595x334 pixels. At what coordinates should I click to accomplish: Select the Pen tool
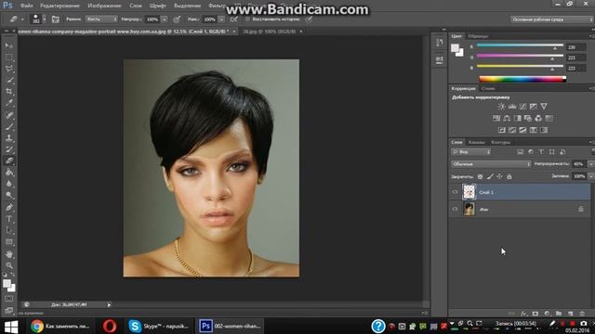(x=9, y=208)
